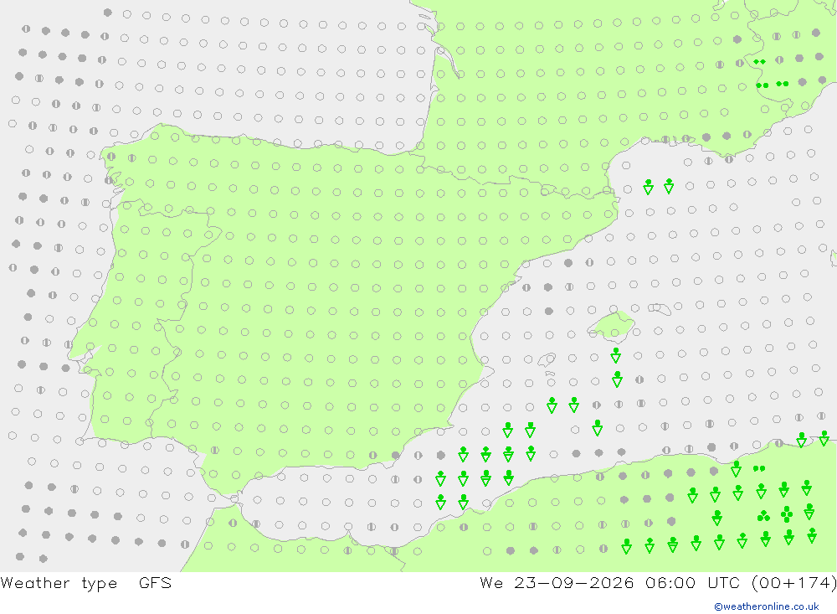Select the GFS model label
The width and height of the screenshot is (837, 614).
coord(156,582)
